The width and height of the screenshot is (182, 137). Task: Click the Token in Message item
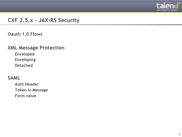click(31, 90)
